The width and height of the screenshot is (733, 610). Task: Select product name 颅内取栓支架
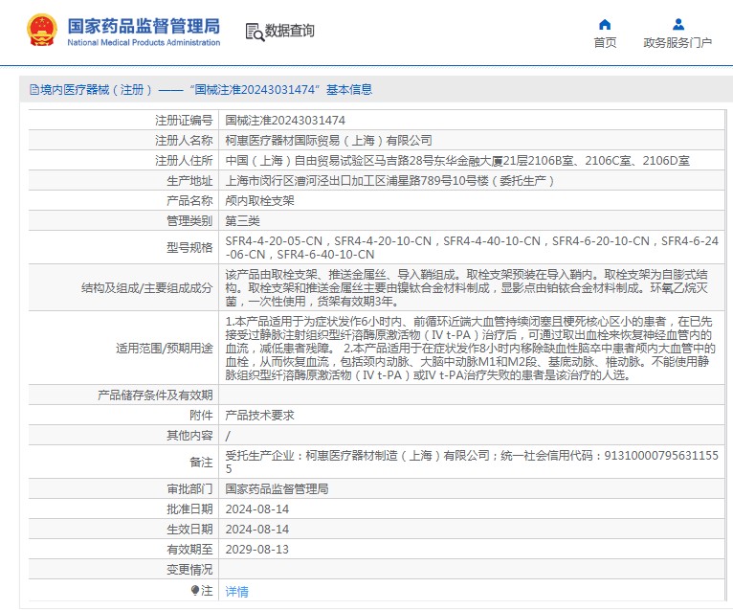(x=259, y=201)
